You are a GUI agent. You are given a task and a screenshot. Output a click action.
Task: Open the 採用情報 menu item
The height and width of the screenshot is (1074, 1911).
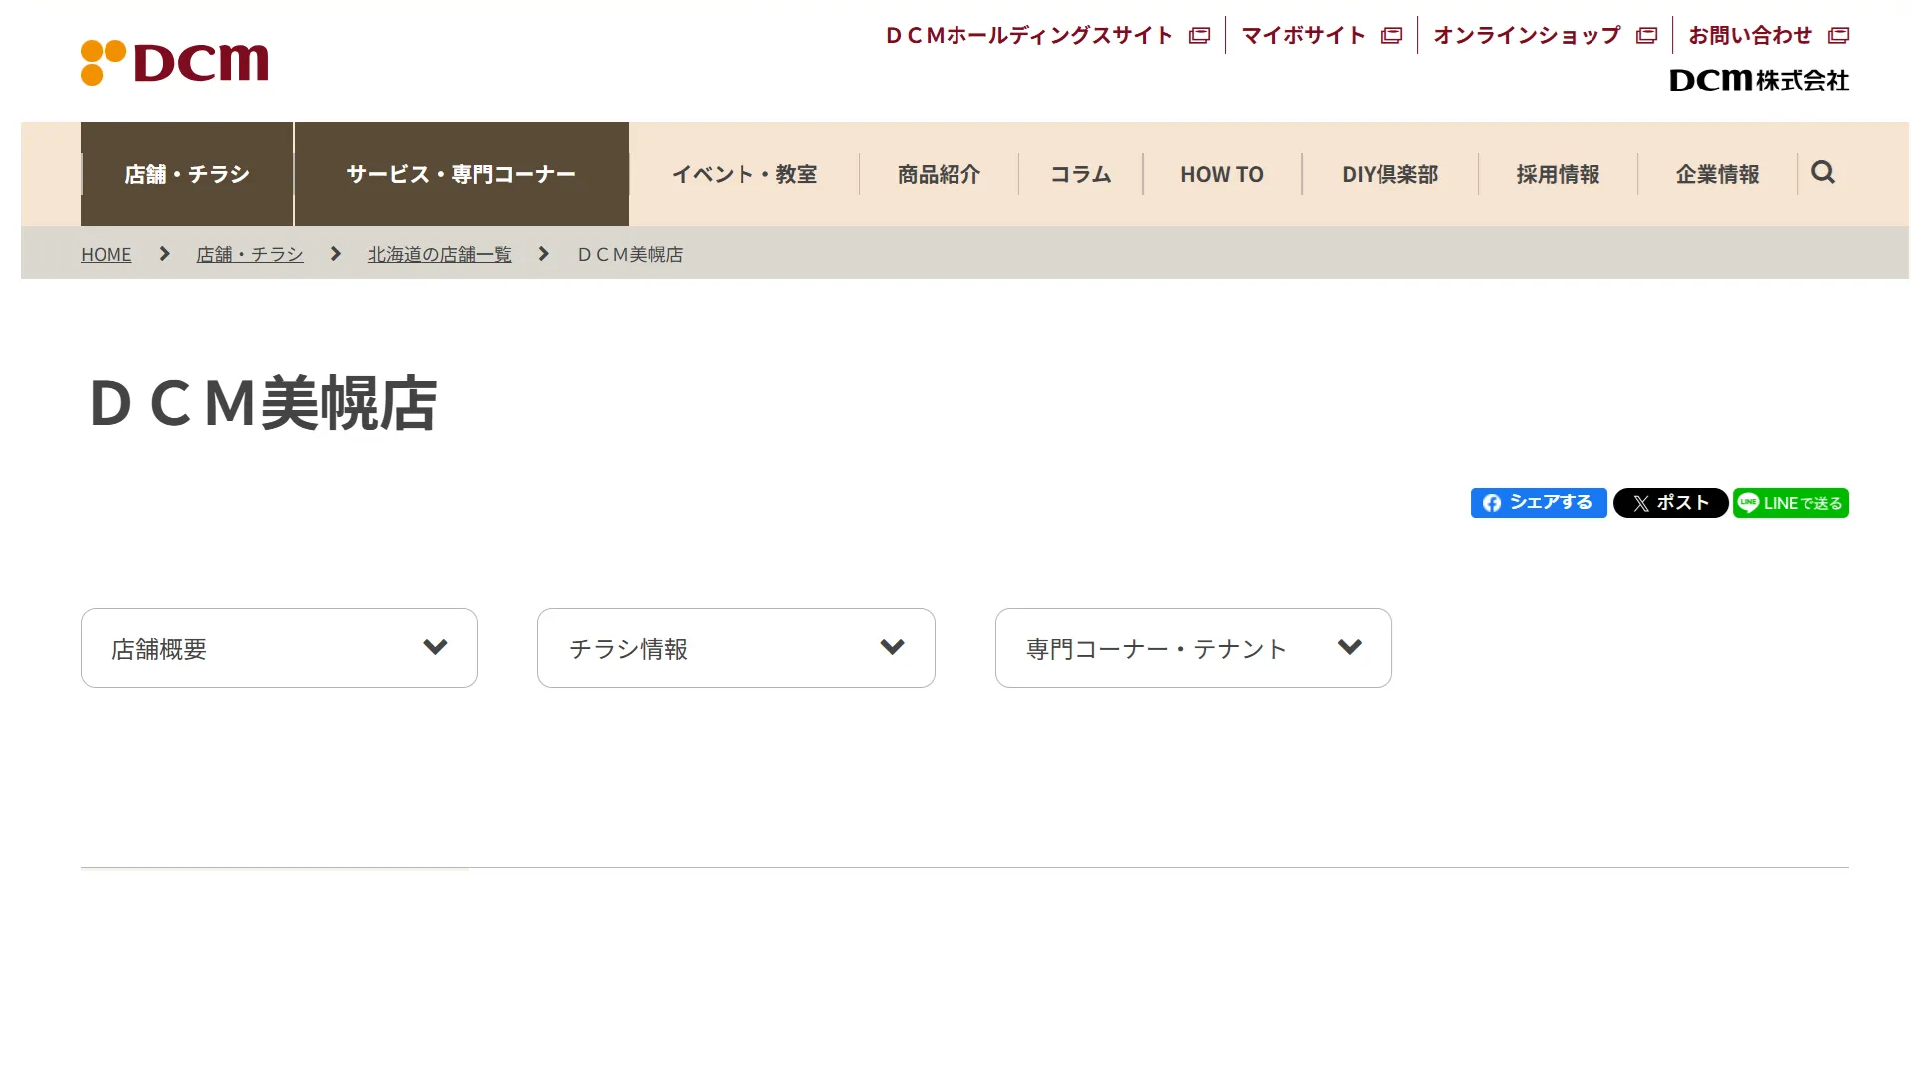(1558, 174)
